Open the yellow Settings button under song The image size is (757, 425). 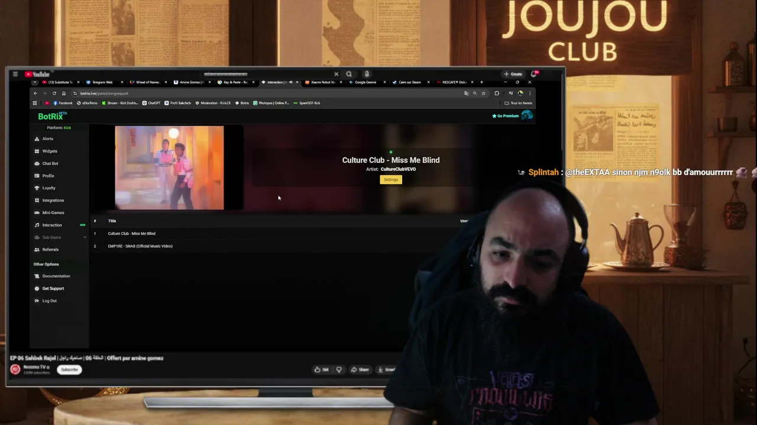tap(391, 179)
